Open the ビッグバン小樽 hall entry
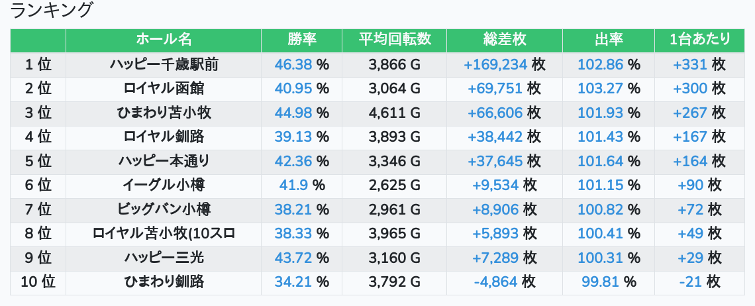755x306 pixels. (x=164, y=209)
